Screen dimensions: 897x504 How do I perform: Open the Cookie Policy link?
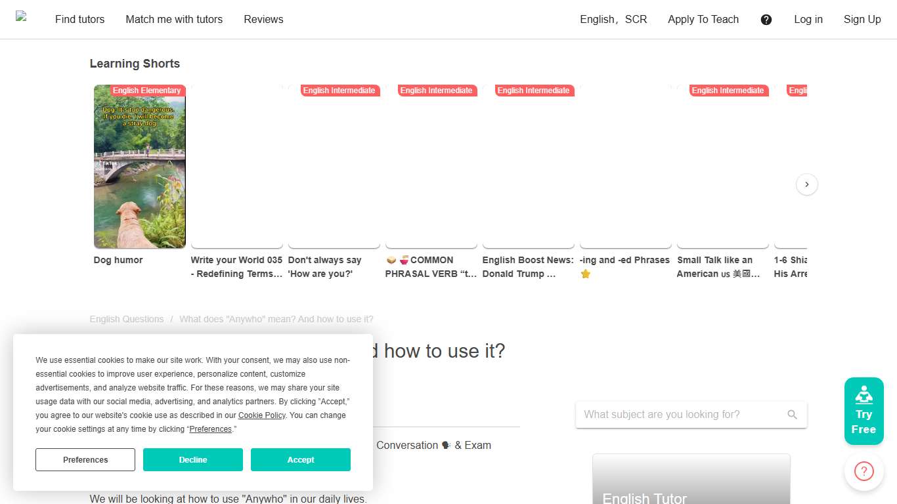(261, 415)
